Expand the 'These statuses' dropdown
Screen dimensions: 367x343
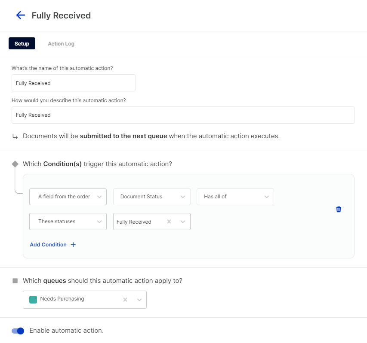pos(68,222)
